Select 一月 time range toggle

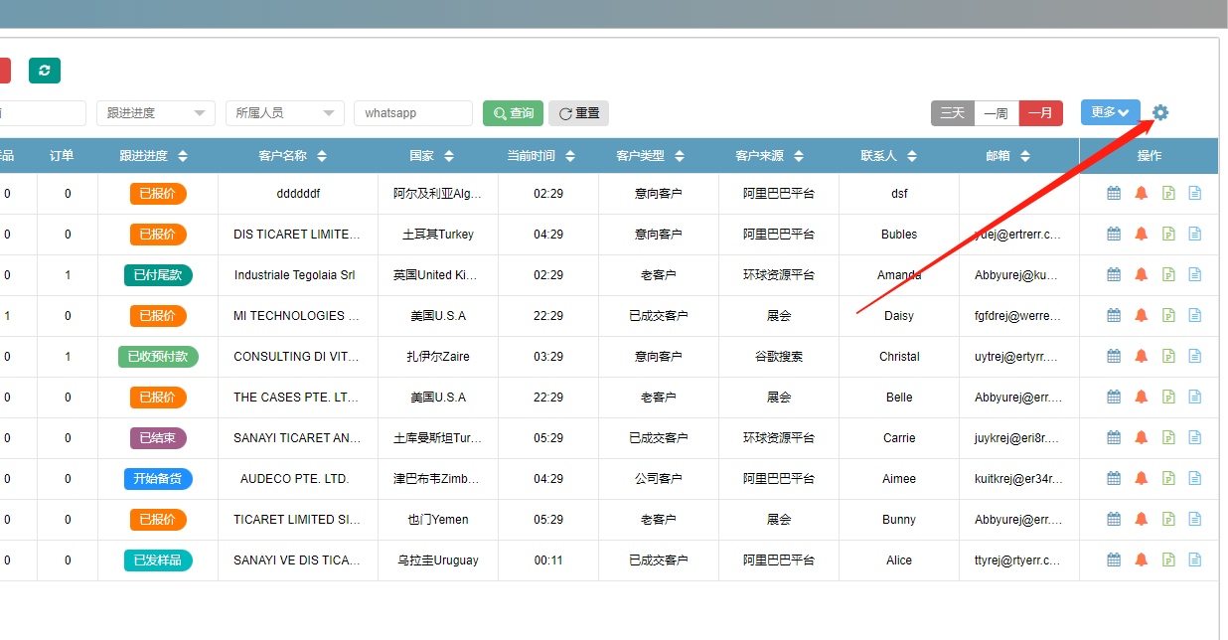[x=1041, y=113]
